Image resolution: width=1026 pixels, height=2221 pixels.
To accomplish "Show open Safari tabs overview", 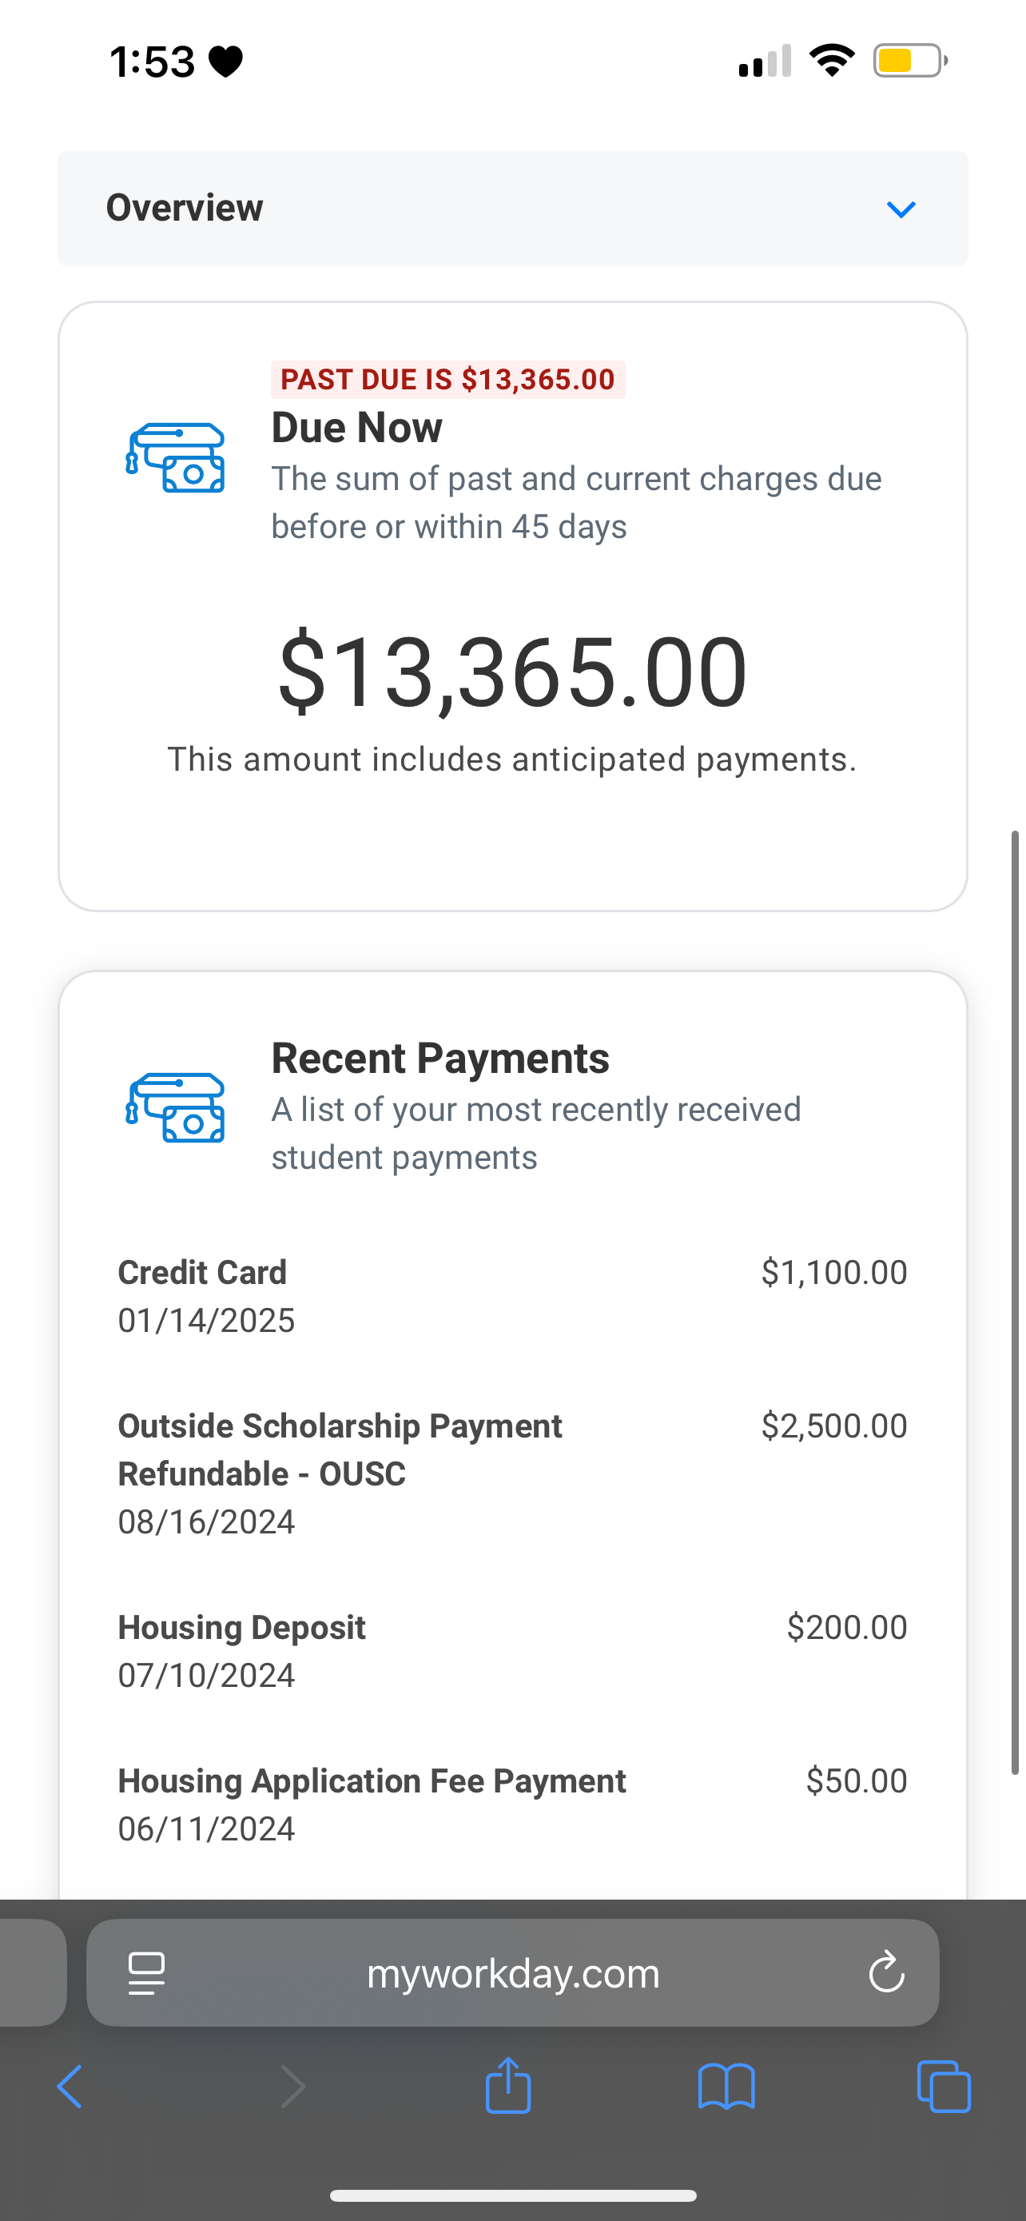I will pos(944,2087).
